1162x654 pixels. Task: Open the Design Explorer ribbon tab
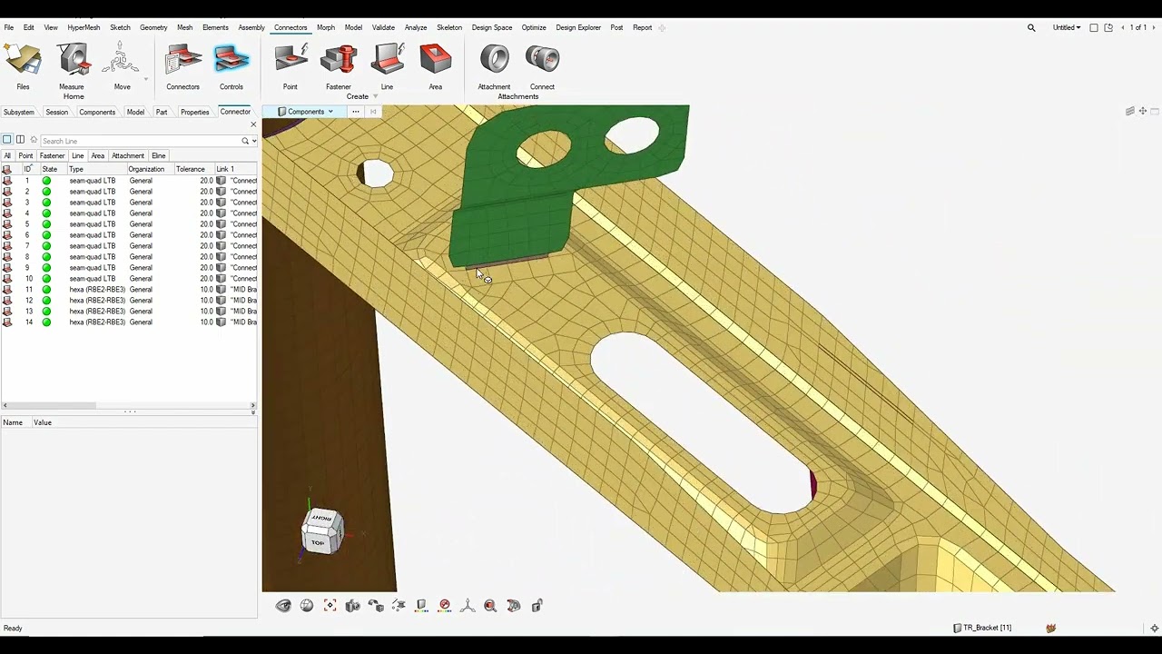(578, 28)
